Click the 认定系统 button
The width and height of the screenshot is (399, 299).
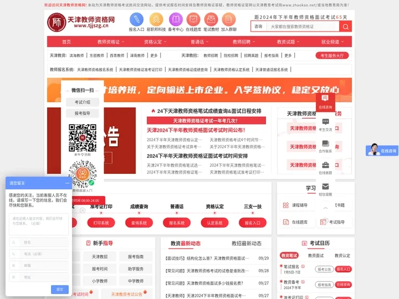(x=214, y=223)
